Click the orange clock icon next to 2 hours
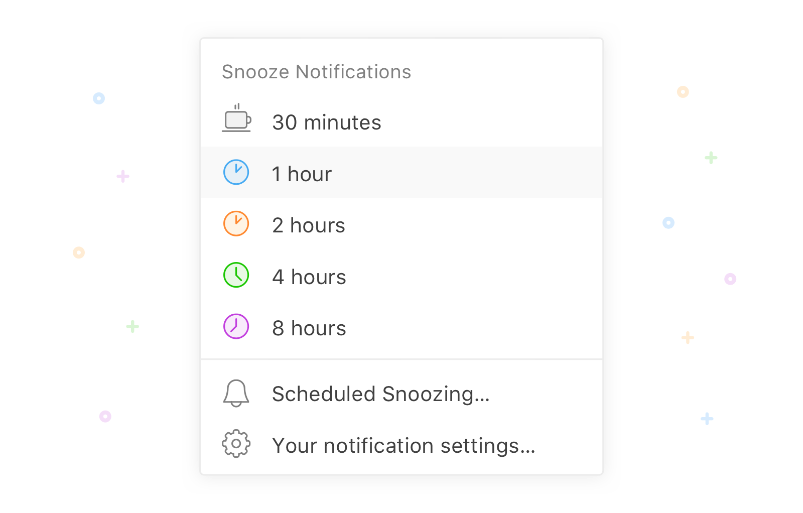 coord(236,224)
